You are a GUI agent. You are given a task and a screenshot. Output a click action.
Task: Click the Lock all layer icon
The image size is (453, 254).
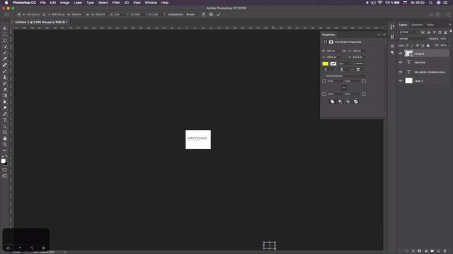[428, 45]
